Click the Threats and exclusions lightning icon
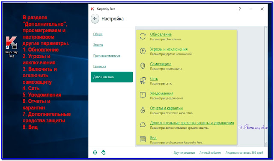This screenshot has height=161, width=274. (143, 51)
